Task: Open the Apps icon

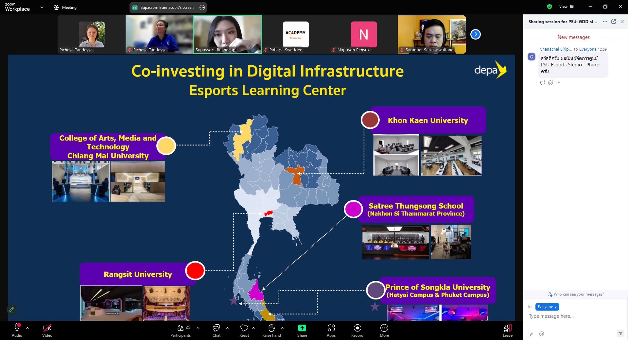Action: point(331,328)
